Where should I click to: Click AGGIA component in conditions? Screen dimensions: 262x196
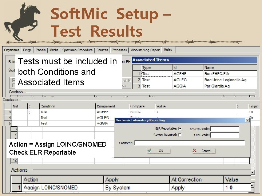(x=105, y=123)
